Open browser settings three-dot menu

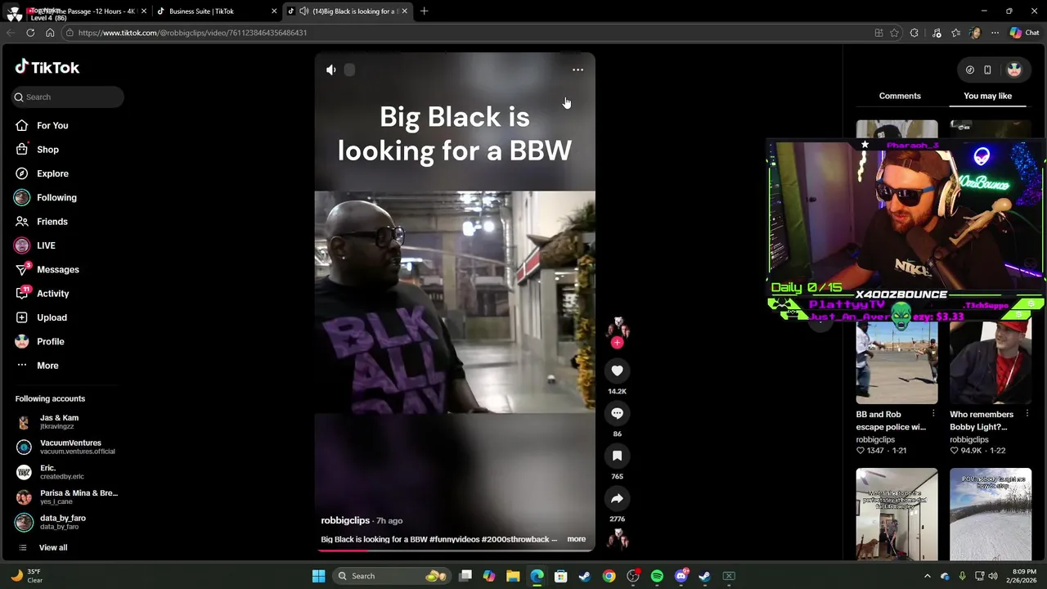995,33
